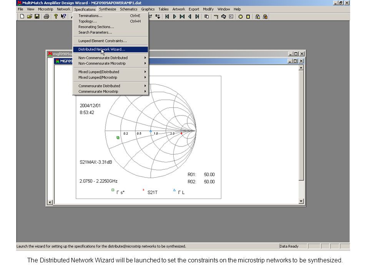This screenshot has height=277, width=369.
Task: Click the blue triangle marker on the Smith chart
Action: pos(151,131)
